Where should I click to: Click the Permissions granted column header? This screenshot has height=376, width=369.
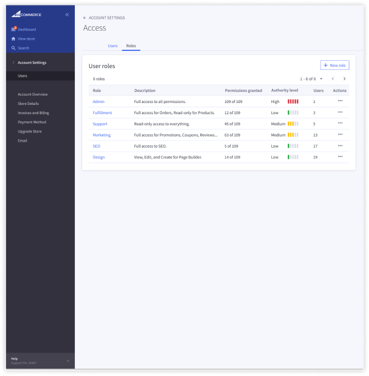243,90
